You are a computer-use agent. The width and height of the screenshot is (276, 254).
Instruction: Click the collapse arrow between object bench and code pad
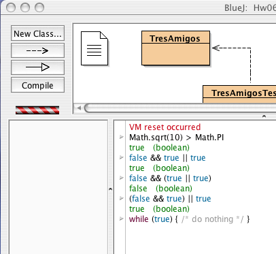pyautogui.click(x=110, y=189)
